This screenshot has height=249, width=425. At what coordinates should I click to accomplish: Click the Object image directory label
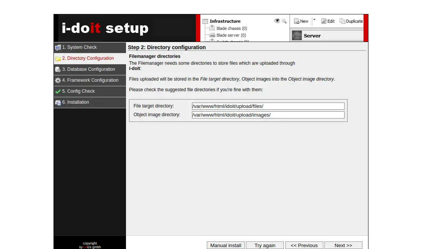click(157, 115)
